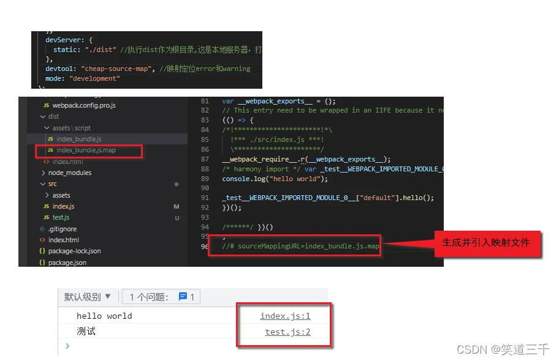
Task: Click line number 91 in the gutter
Action: point(205,198)
